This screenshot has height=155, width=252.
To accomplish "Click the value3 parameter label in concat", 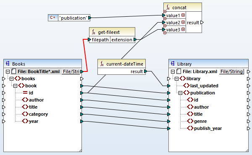I will click(x=173, y=30).
